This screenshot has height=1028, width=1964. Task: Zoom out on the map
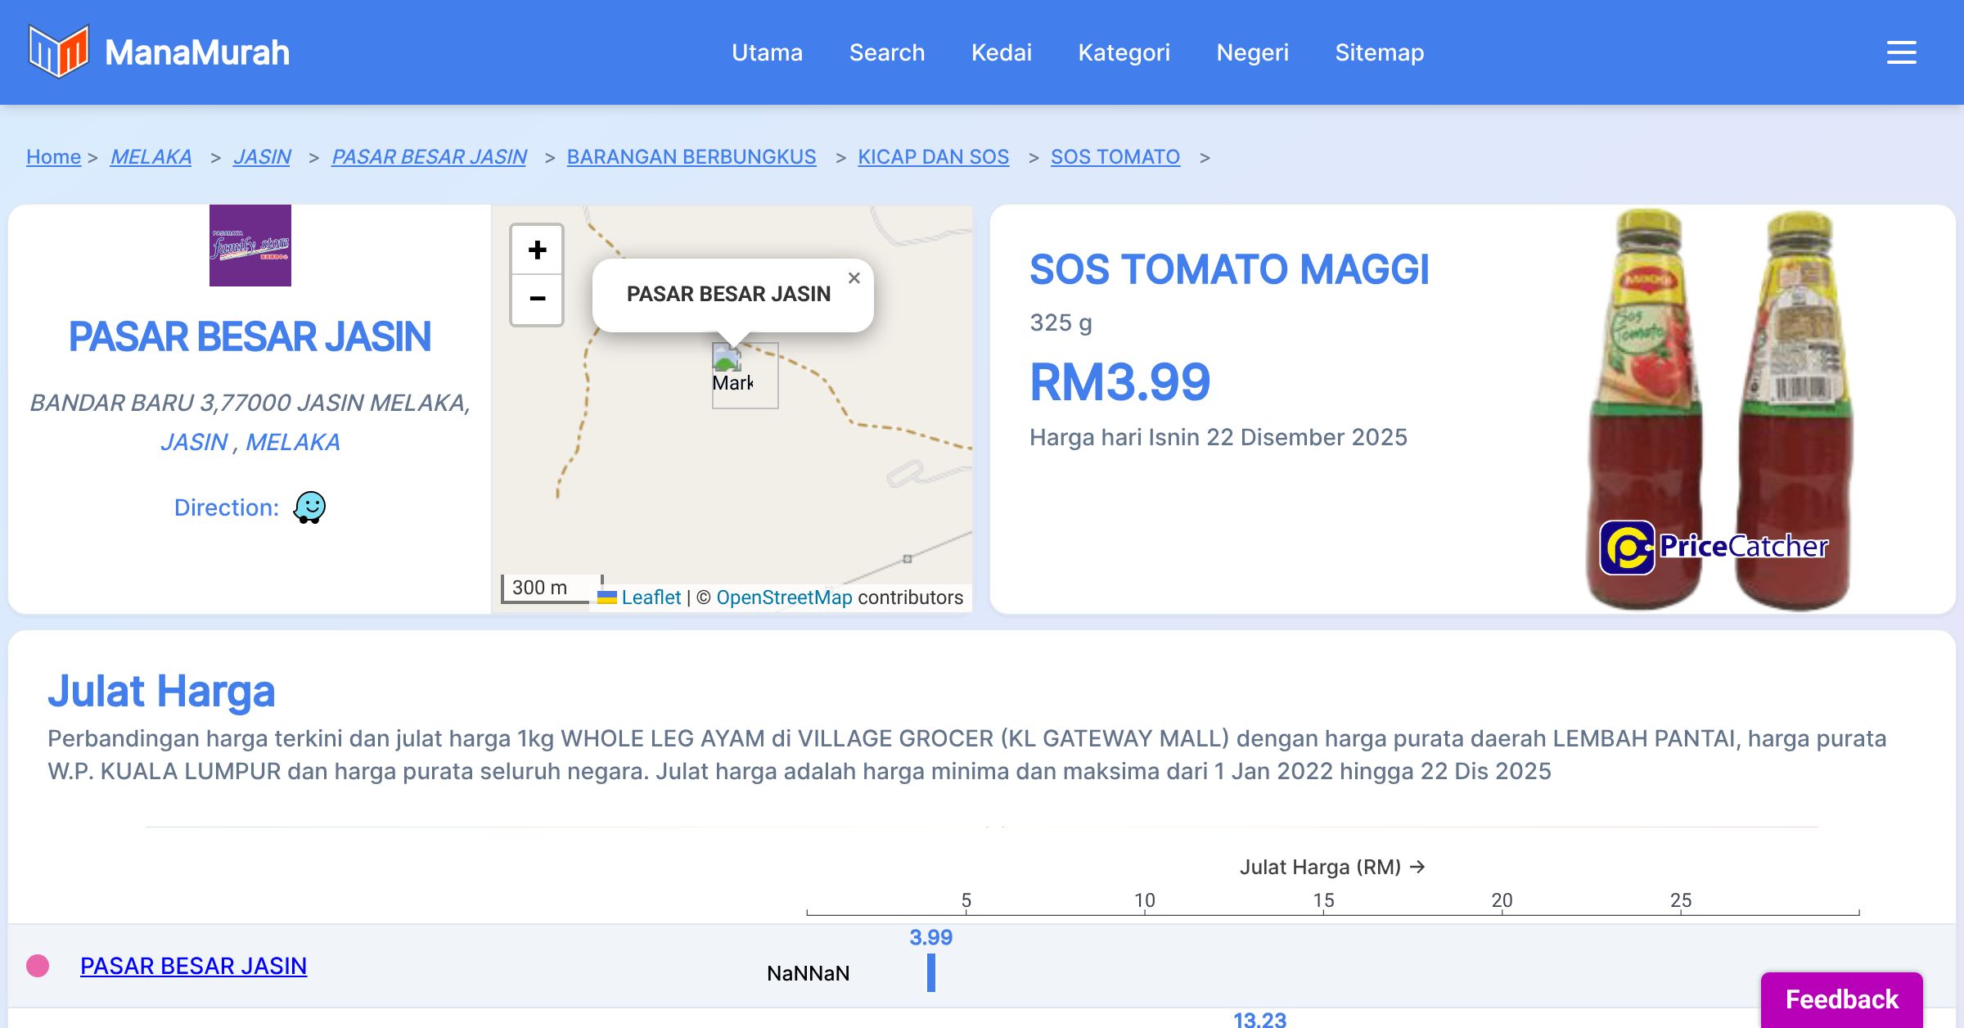(x=537, y=299)
